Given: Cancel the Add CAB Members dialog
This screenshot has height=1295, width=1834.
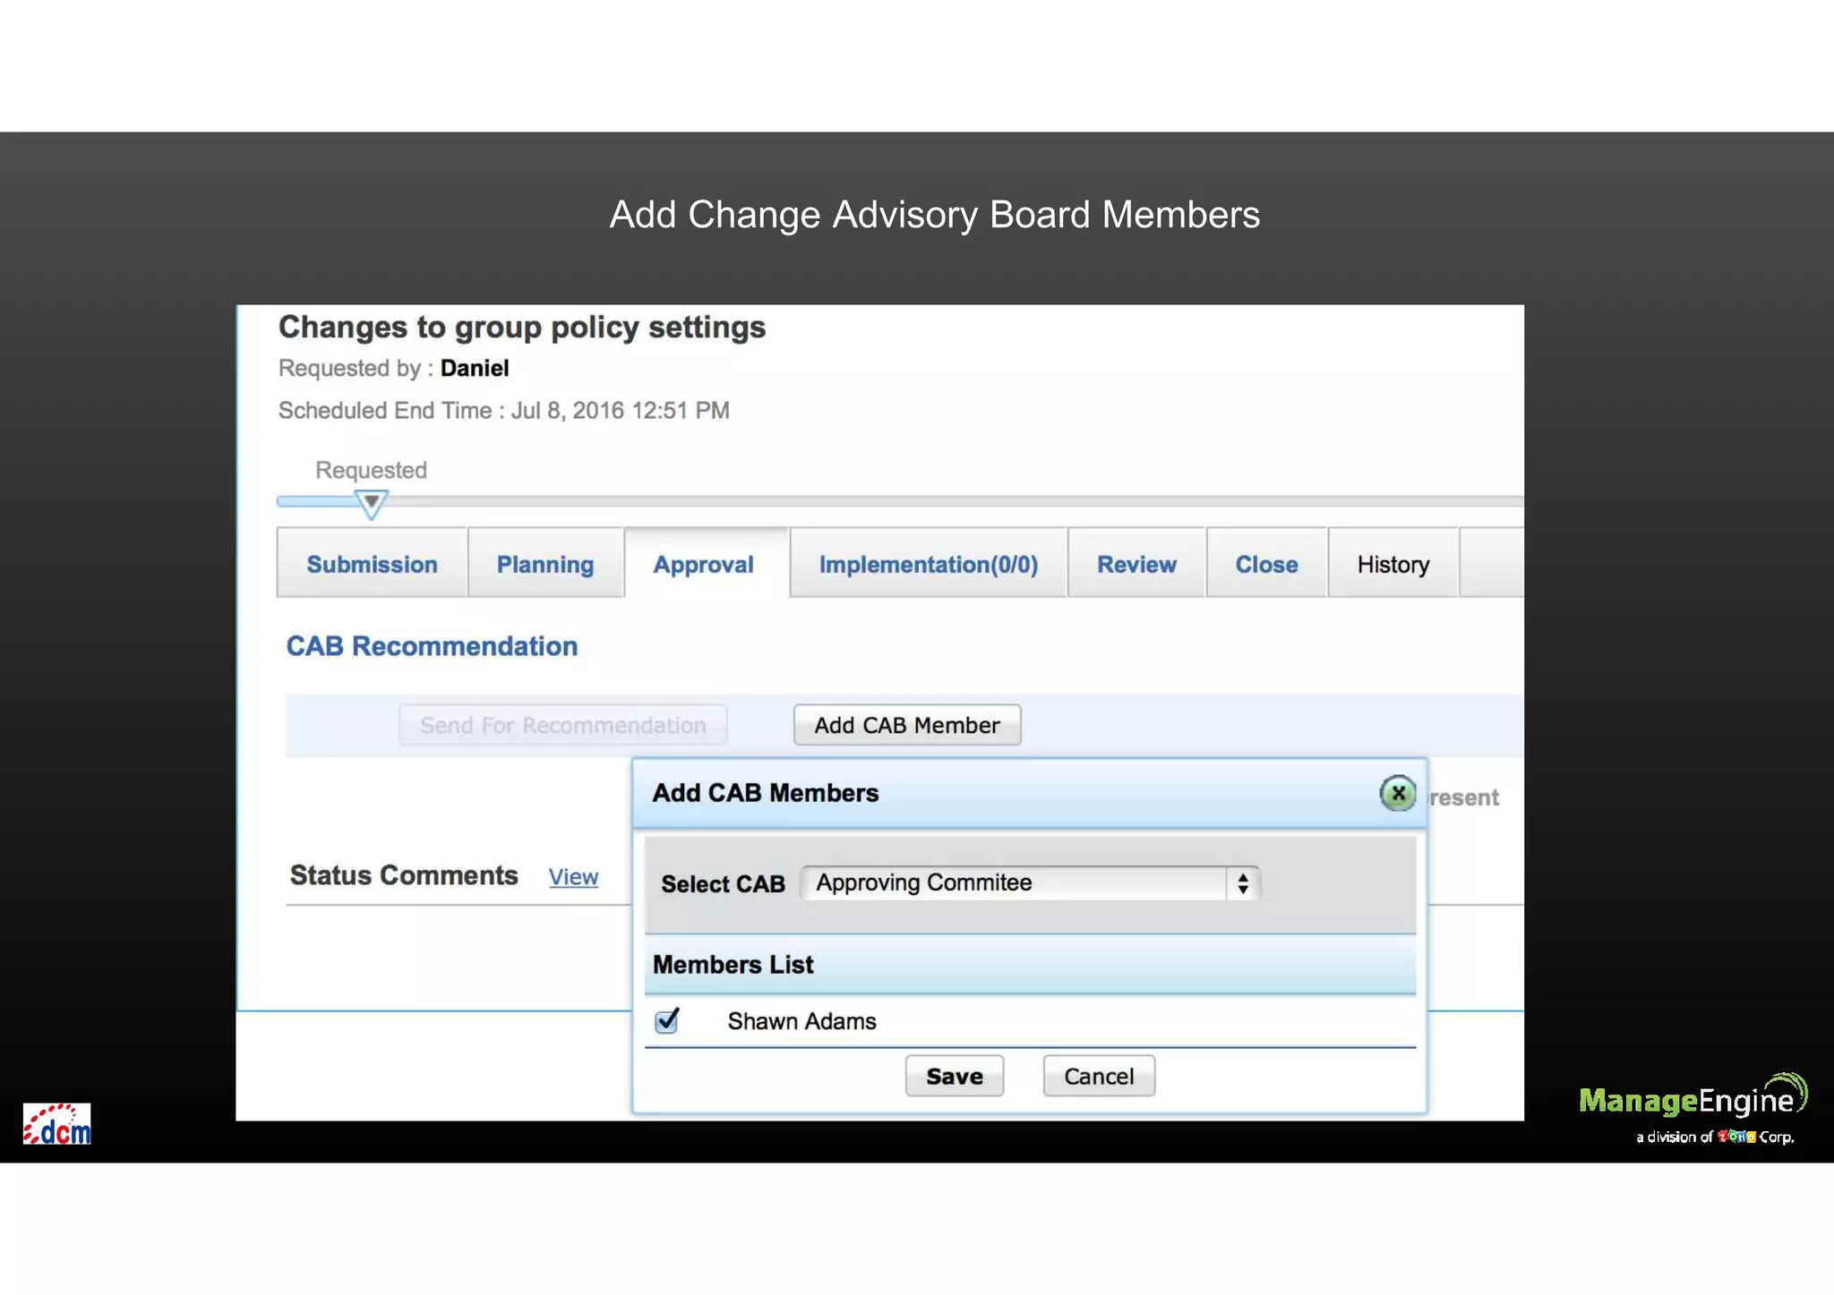Looking at the screenshot, I should [1099, 1076].
